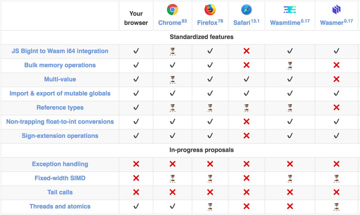Open the Exception handling proposal link

[60, 164]
